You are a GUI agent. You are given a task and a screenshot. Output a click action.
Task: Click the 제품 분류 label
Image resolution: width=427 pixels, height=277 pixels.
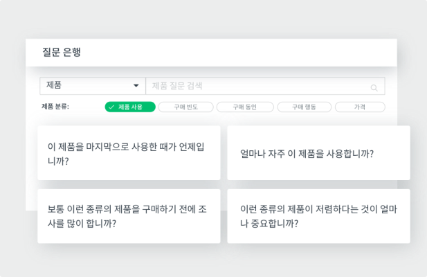pyautogui.click(x=60, y=107)
